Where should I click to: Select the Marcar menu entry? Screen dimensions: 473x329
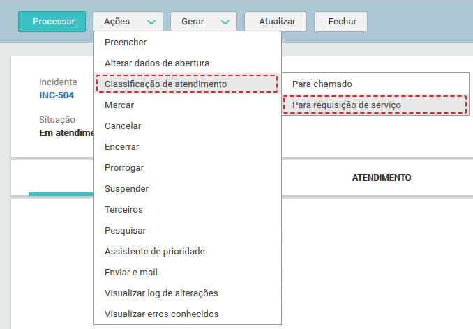click(188, 105)
